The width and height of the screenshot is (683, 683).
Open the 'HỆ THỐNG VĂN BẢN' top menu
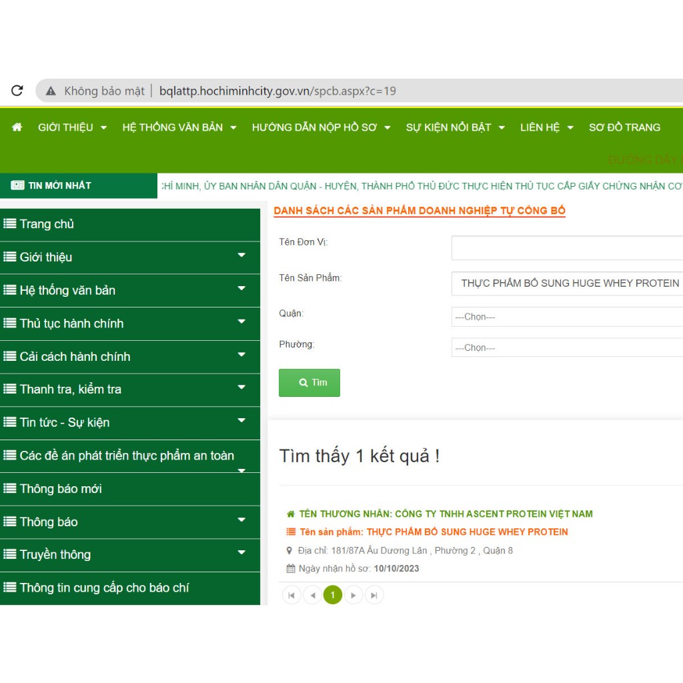pos(179,127)
